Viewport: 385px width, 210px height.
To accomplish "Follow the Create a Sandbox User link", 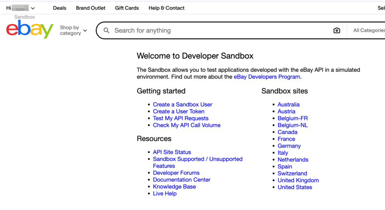I will pyautogui.click(x=182, y=105).
